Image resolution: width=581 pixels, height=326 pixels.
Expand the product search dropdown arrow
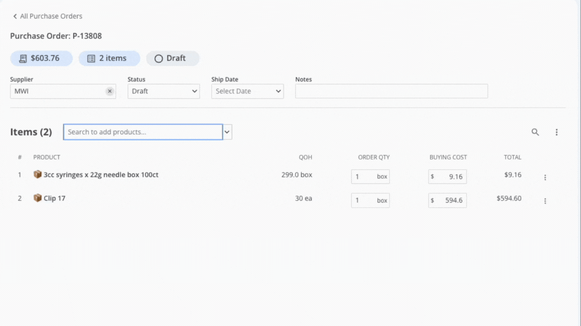point(227,132)
